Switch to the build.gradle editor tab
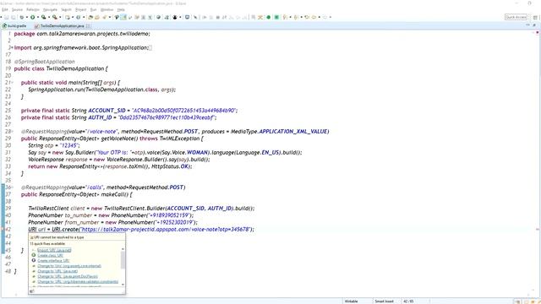Viewport: 541px width, 304px height. tap(14, 26)
